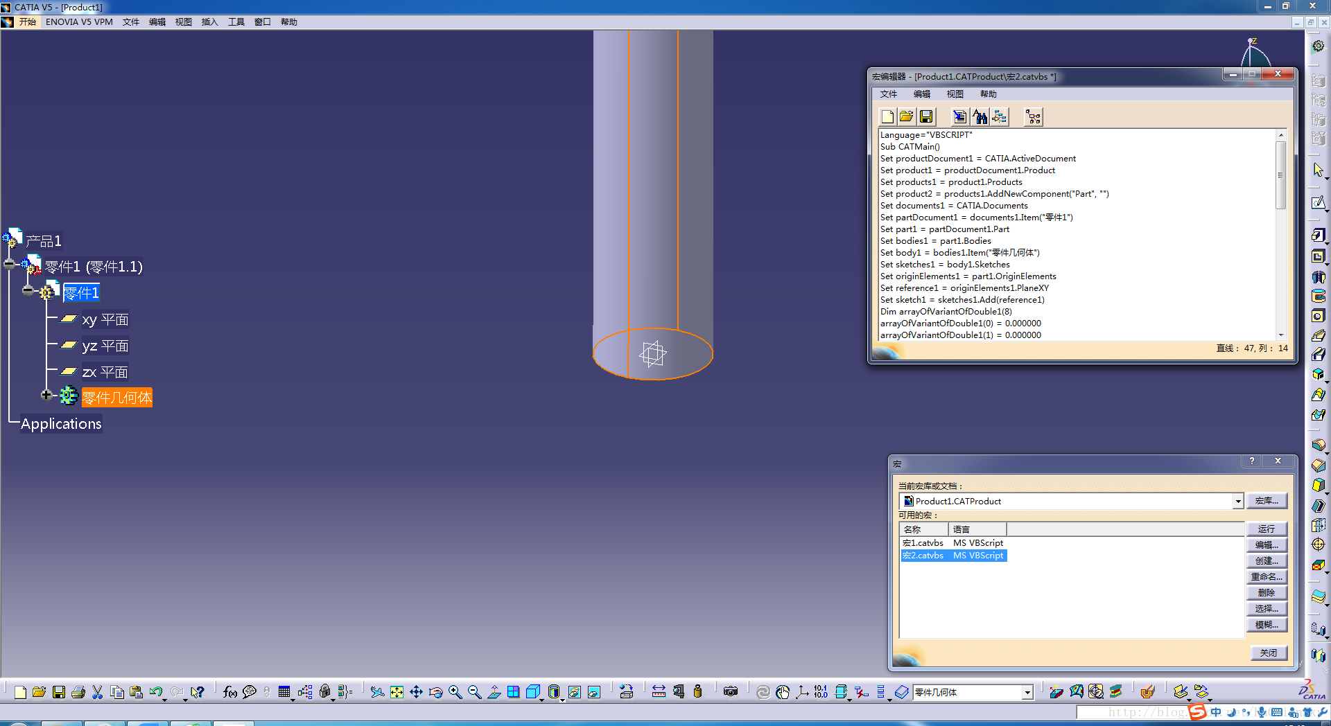The height and width of the screenshot is (726, 1331).
Task: Select the 宏2.catvbs macro row
Action: click(x=953, y=556)
